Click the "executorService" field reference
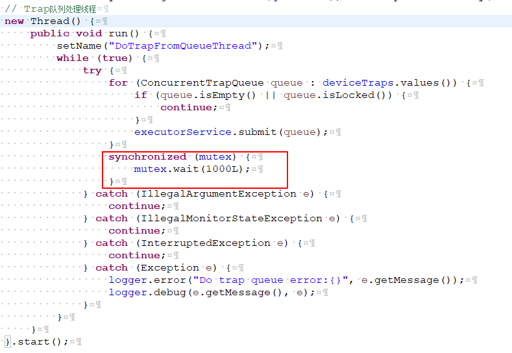Screen dimensions: 512x353 pyautogui.click(x=183, y=132)
